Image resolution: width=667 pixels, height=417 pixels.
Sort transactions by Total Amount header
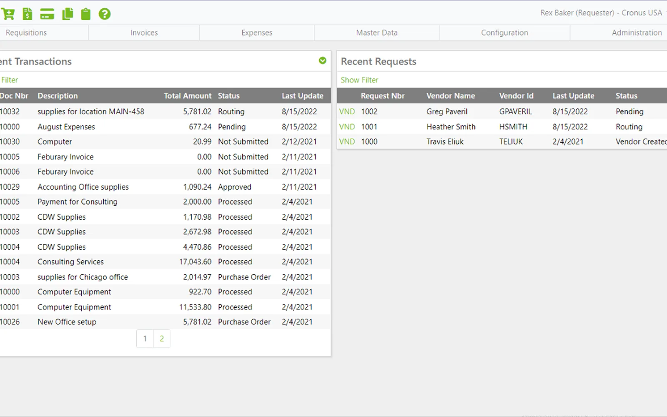(x=187, y=96)
